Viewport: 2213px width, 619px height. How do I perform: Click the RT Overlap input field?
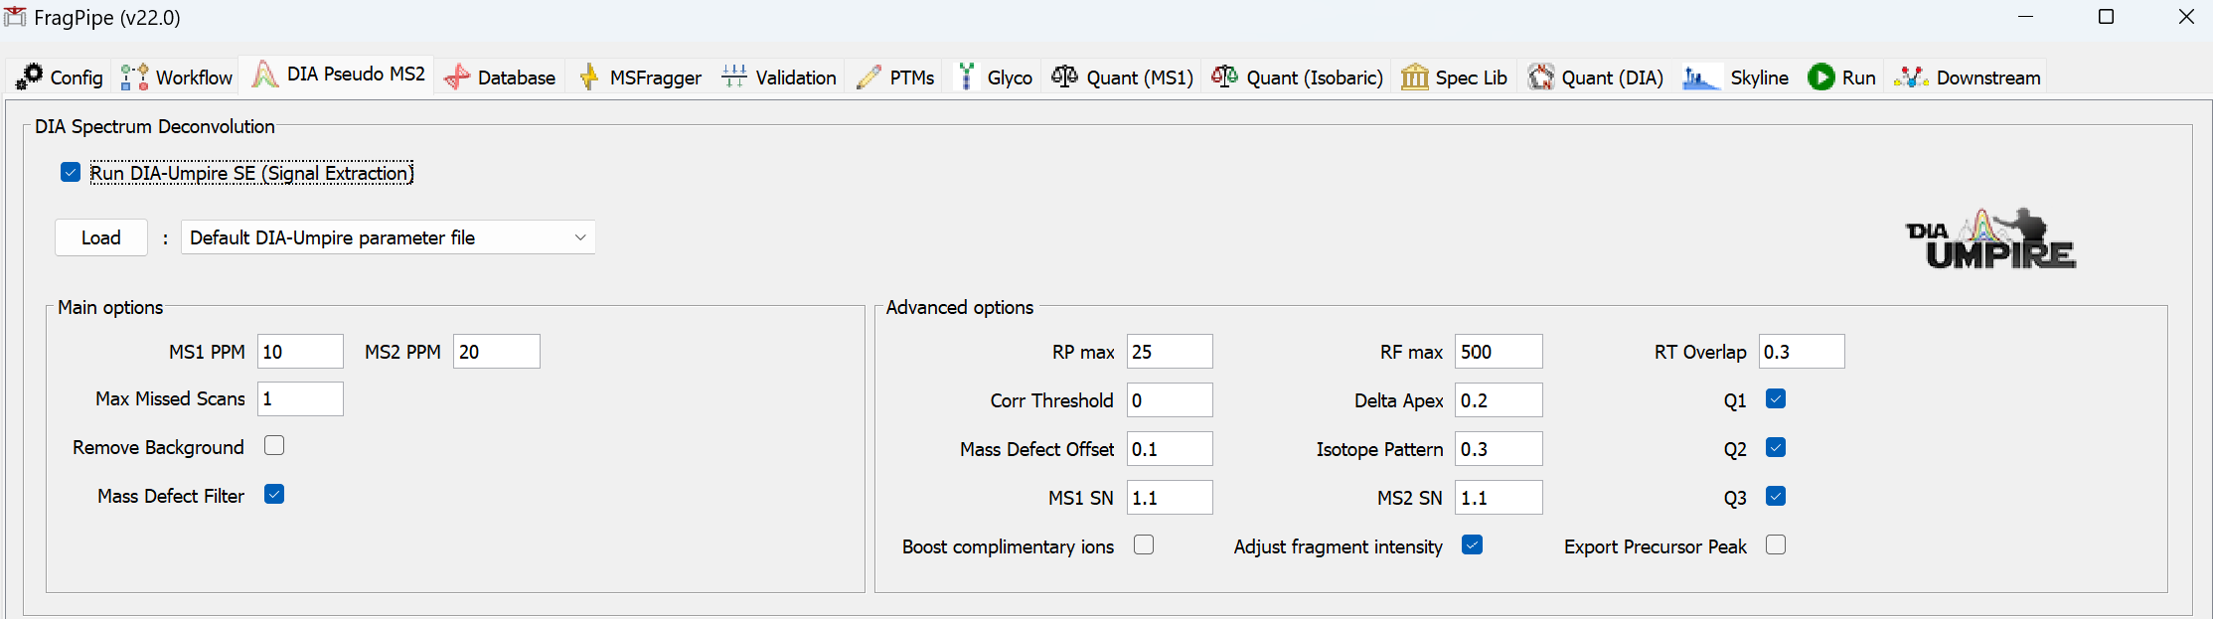(1802, 352)
